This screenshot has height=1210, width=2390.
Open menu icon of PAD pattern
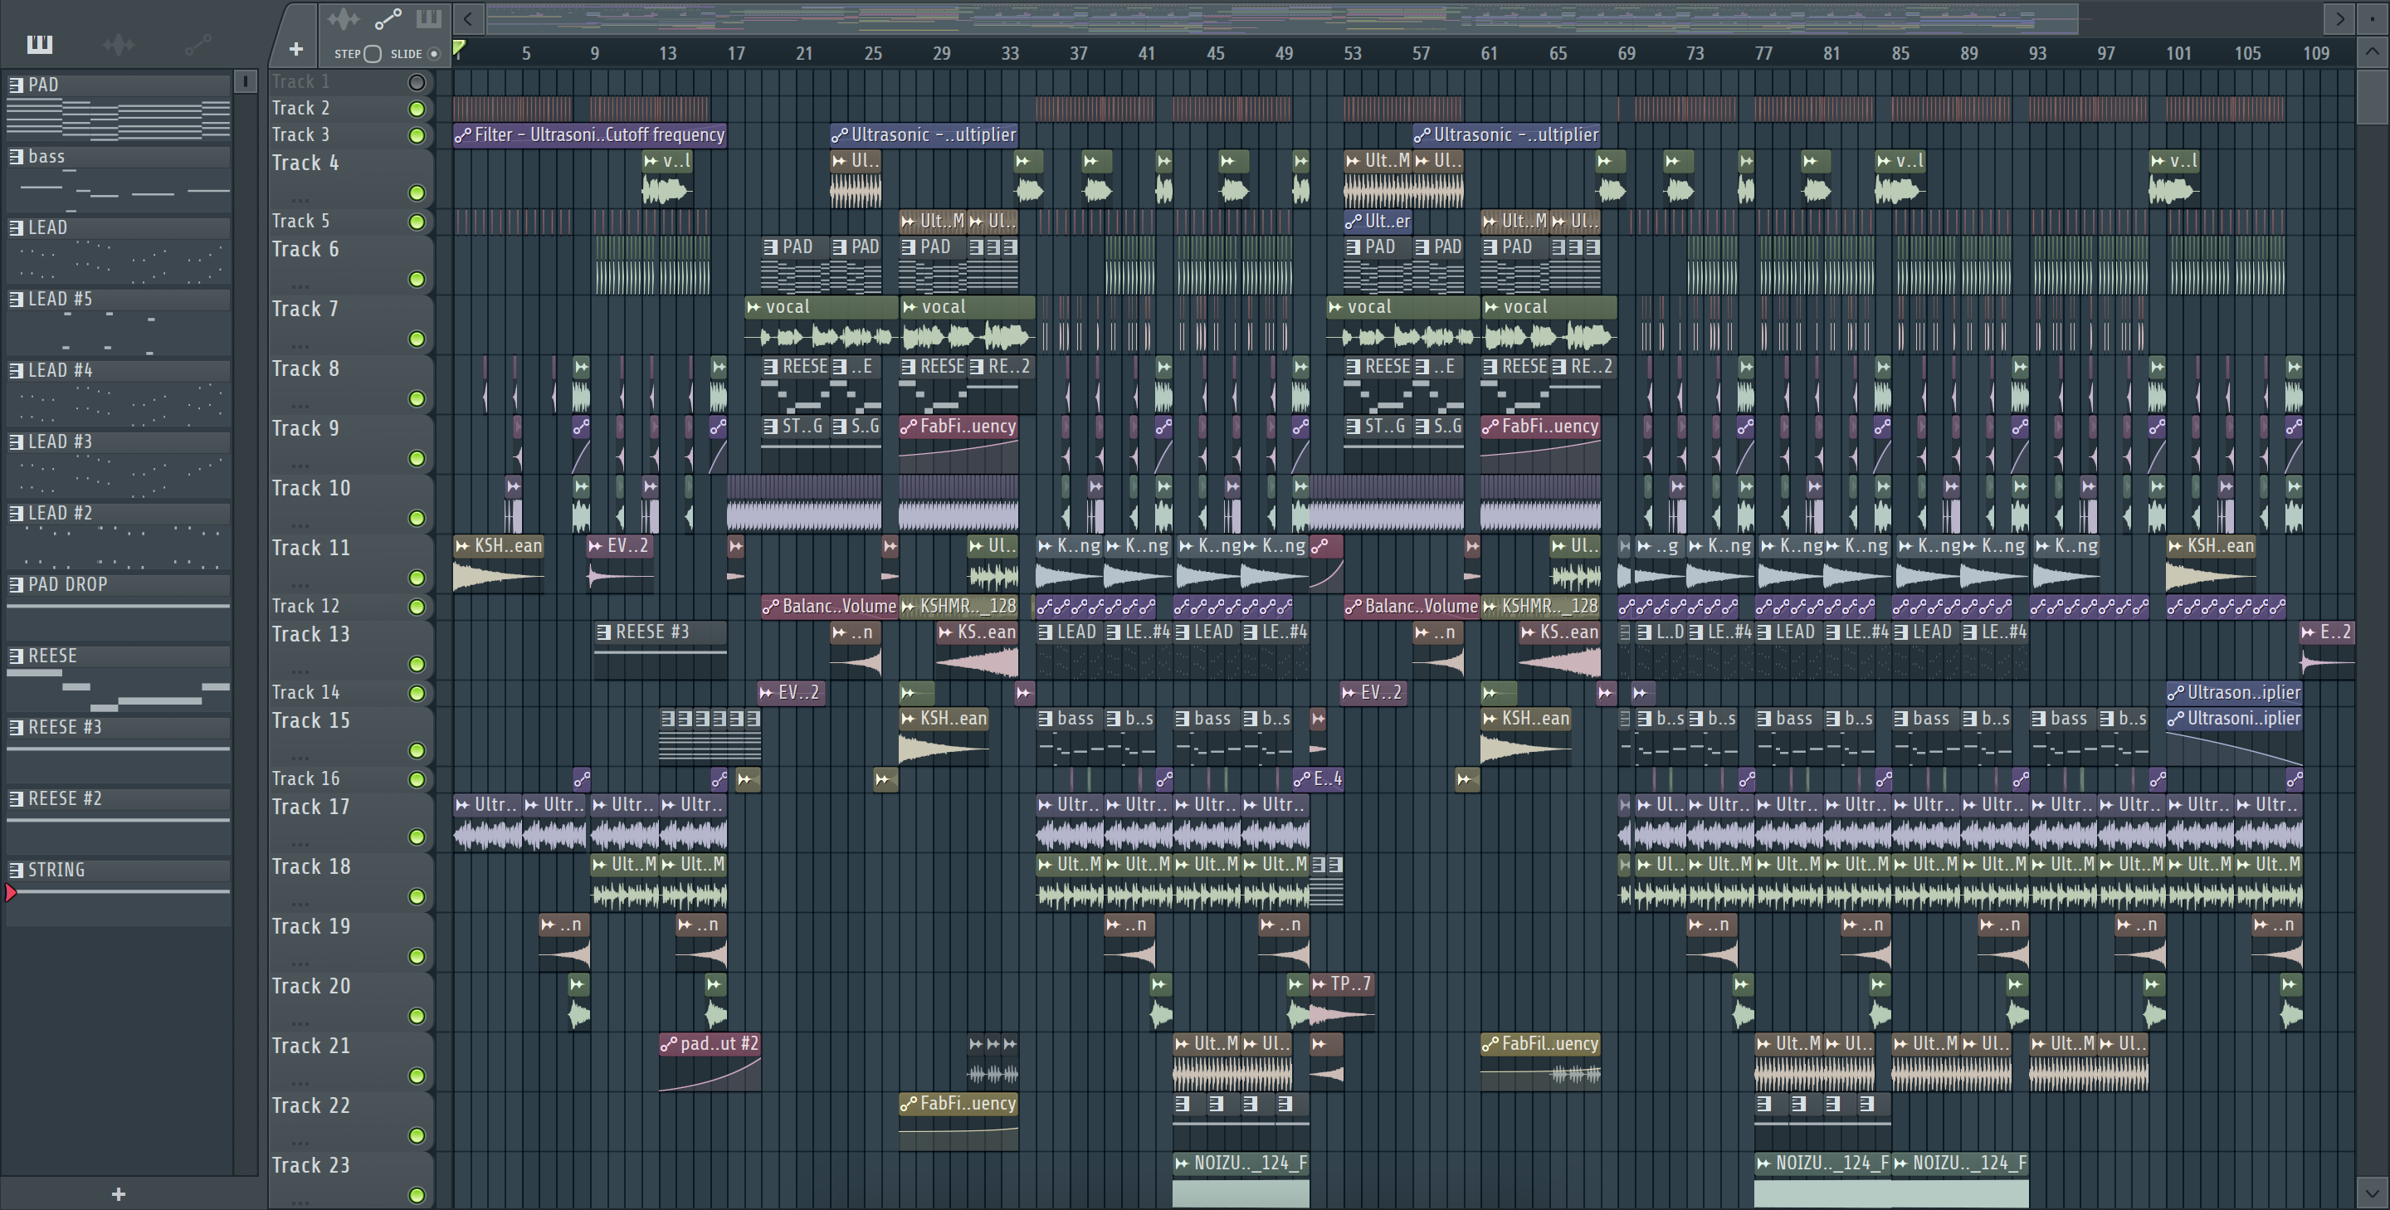click(16, 85)
